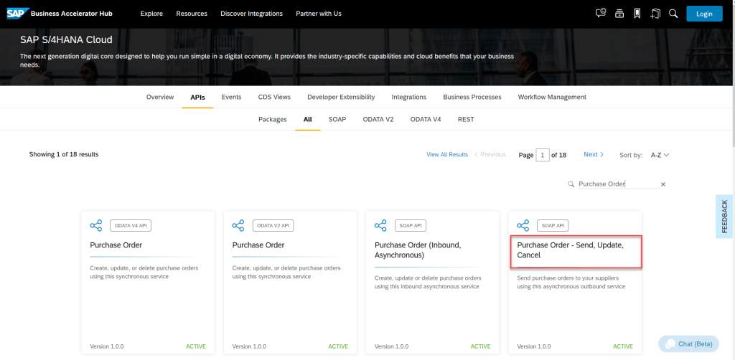Click the View All Results link
This screenshot has height=360, width=735.
(x=446, y=155)
